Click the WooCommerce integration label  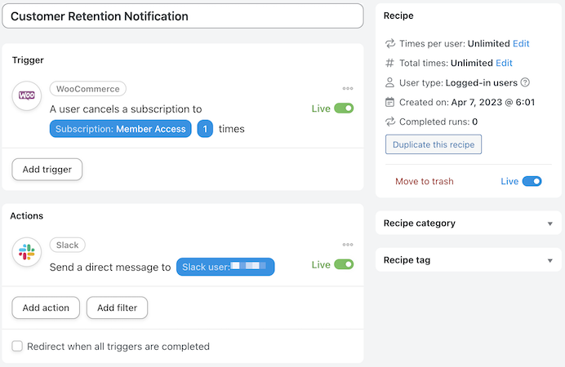coord(88,89)
